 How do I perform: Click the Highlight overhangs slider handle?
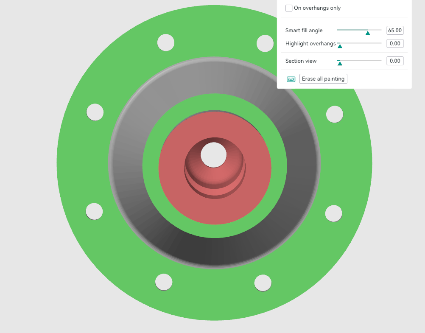point(340,46)
